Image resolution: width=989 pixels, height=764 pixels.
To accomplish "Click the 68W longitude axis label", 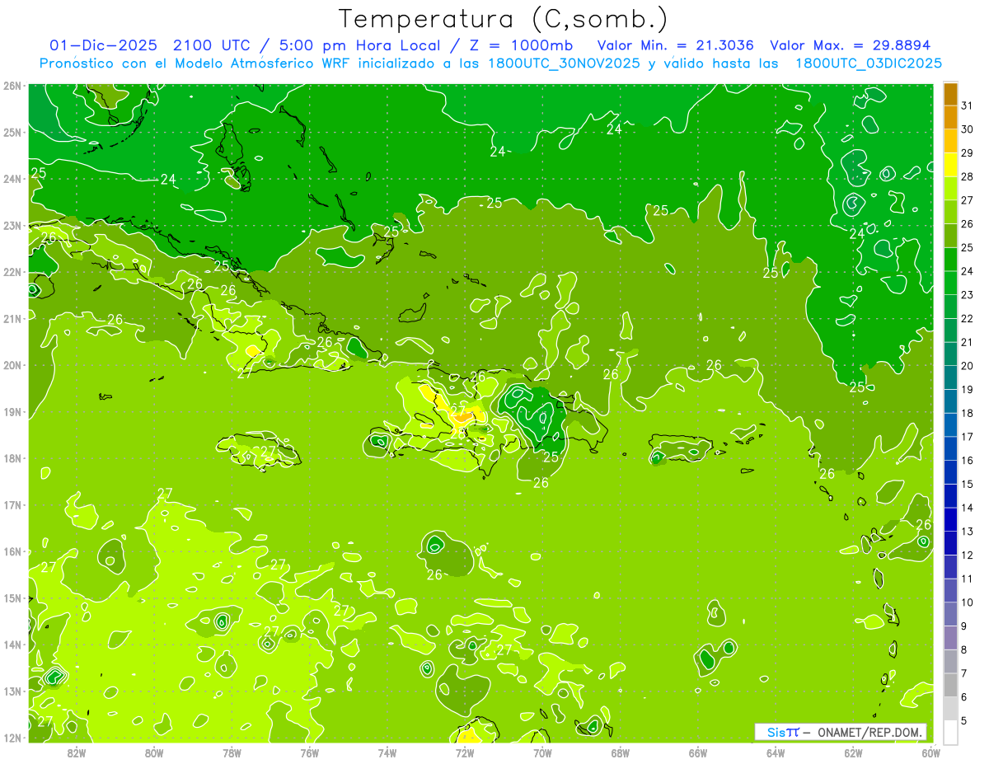I will pos(621,752).
